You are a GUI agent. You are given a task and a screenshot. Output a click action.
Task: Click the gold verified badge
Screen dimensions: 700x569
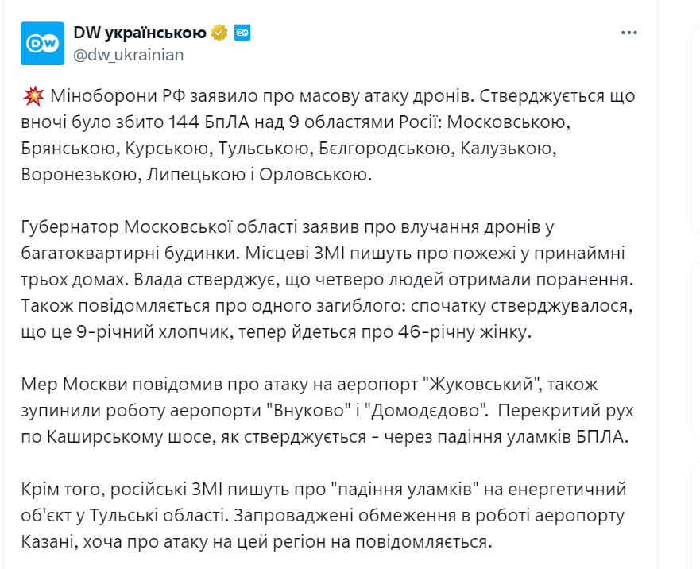point(220,33)
